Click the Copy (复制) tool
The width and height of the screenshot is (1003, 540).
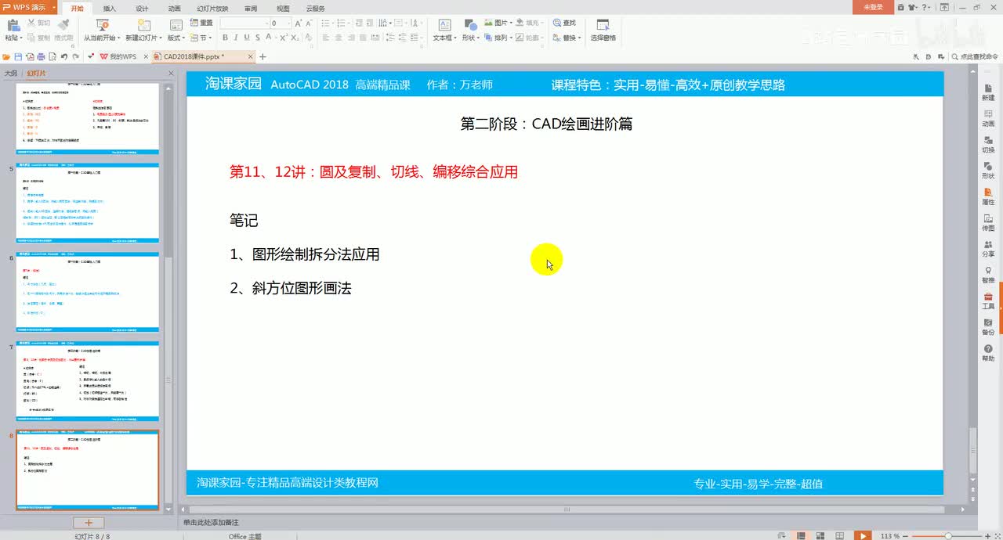[x=38, y=37]
